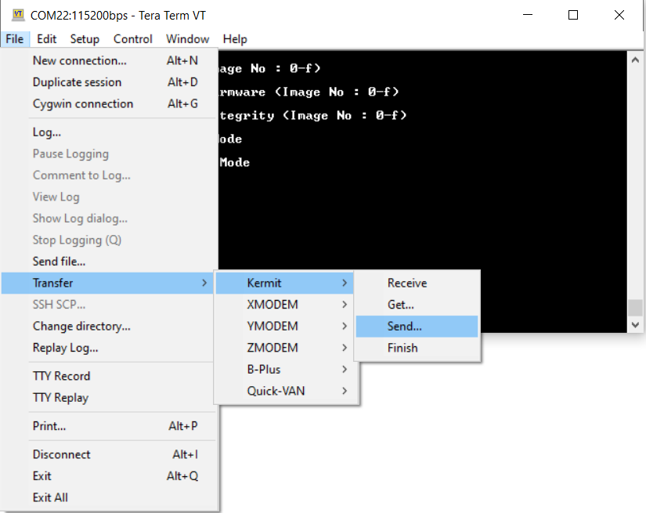Select Kermit Receive option
The height and width of the screenshot is (513, 646).
tap(407, 283)
